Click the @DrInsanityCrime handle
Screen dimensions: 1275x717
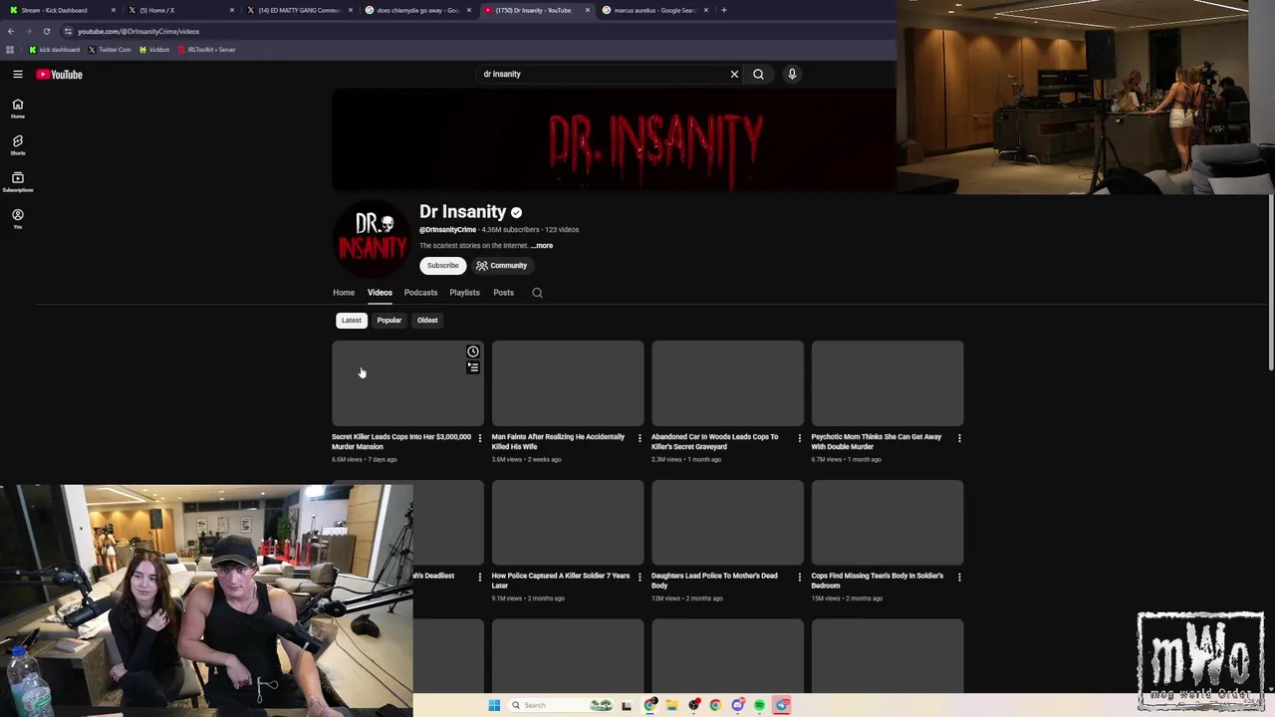(x=447, y=230)
